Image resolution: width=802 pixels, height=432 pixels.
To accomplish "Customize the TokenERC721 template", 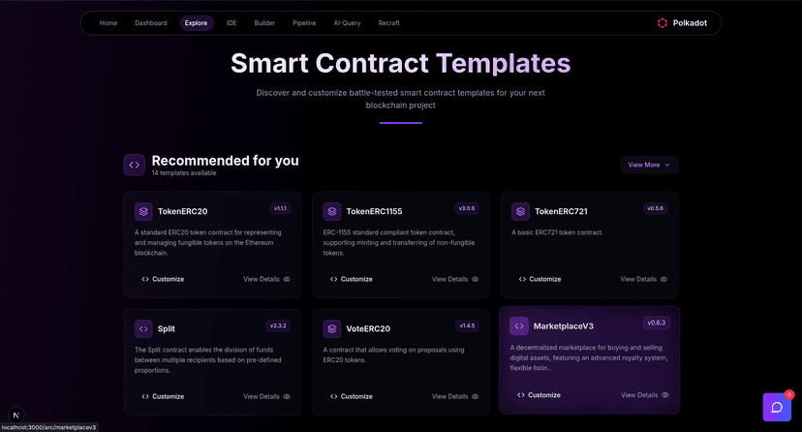I will coord(540,279).
